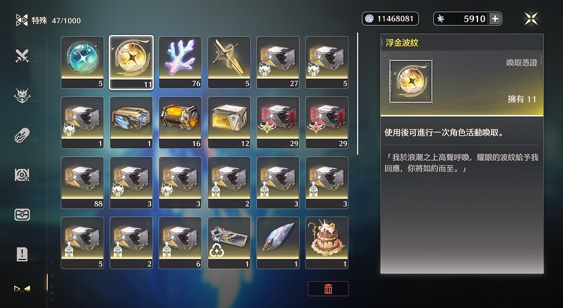Select the last sidebar category icon at the bottom
This screenshot has width=563, height=308.
click(22, 289)
